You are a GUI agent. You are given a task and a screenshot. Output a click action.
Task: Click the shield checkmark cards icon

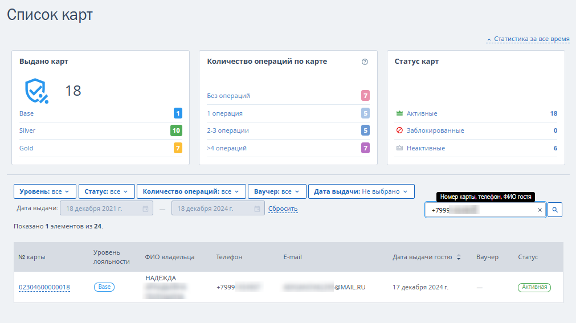36,91
